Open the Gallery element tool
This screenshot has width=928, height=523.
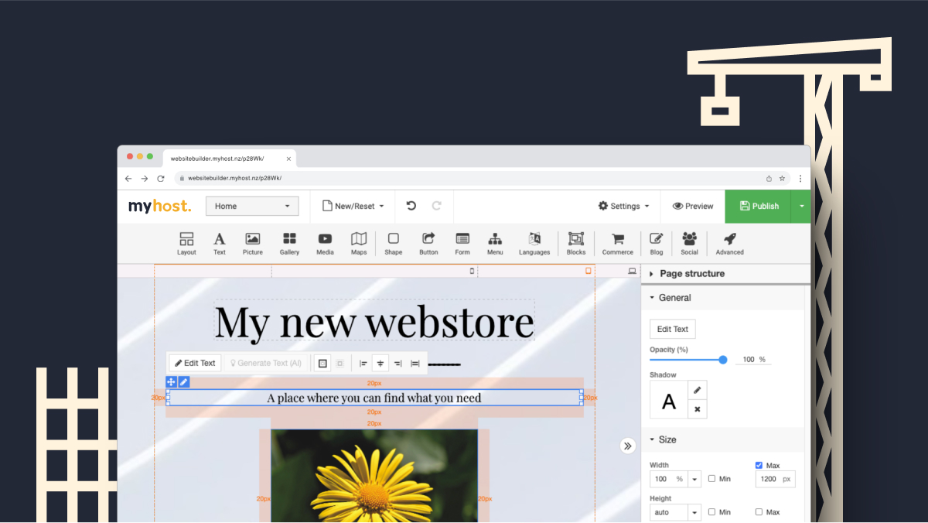pyautogui.click(x=289, y=243)
